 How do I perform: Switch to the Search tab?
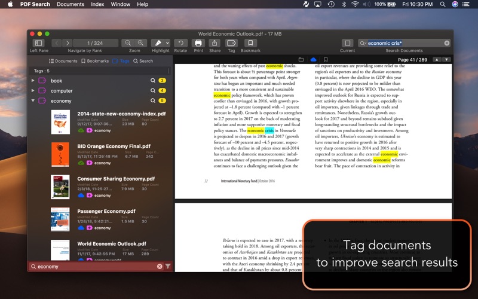(143, 61)
